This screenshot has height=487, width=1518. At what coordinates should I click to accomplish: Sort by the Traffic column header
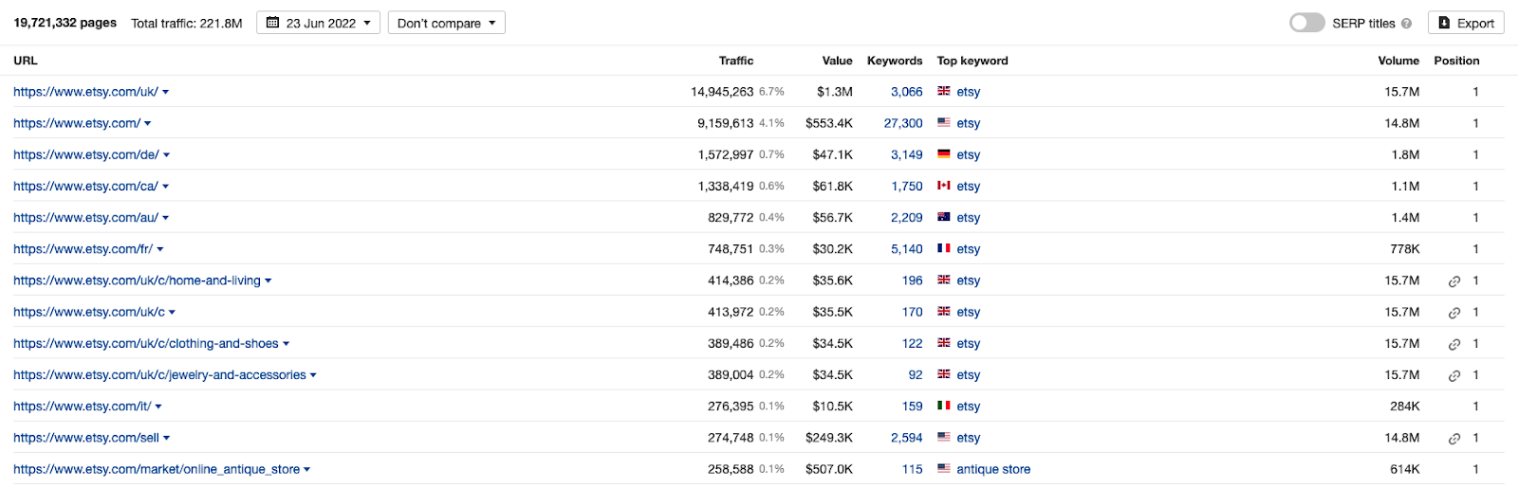coord(735,61)
